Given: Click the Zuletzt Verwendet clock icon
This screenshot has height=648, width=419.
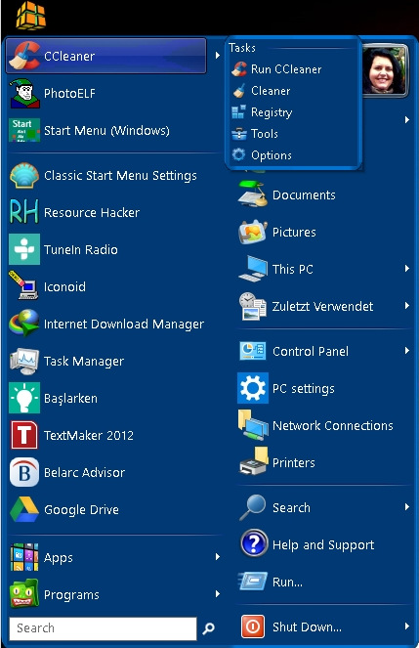Looking at the screenshot, I should pyautogui.click(x=253, y=306).
